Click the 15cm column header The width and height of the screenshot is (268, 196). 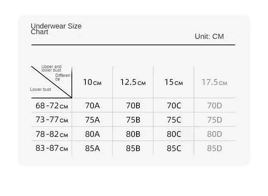tap(174, 82)
